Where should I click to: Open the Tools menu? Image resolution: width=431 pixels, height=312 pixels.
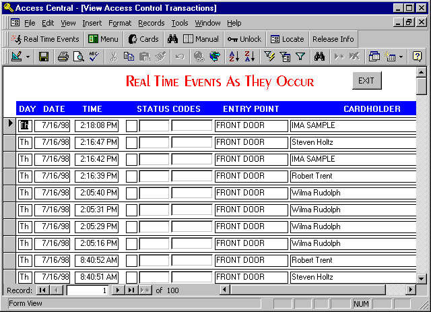pyautogui.click(x=180, y=23)
